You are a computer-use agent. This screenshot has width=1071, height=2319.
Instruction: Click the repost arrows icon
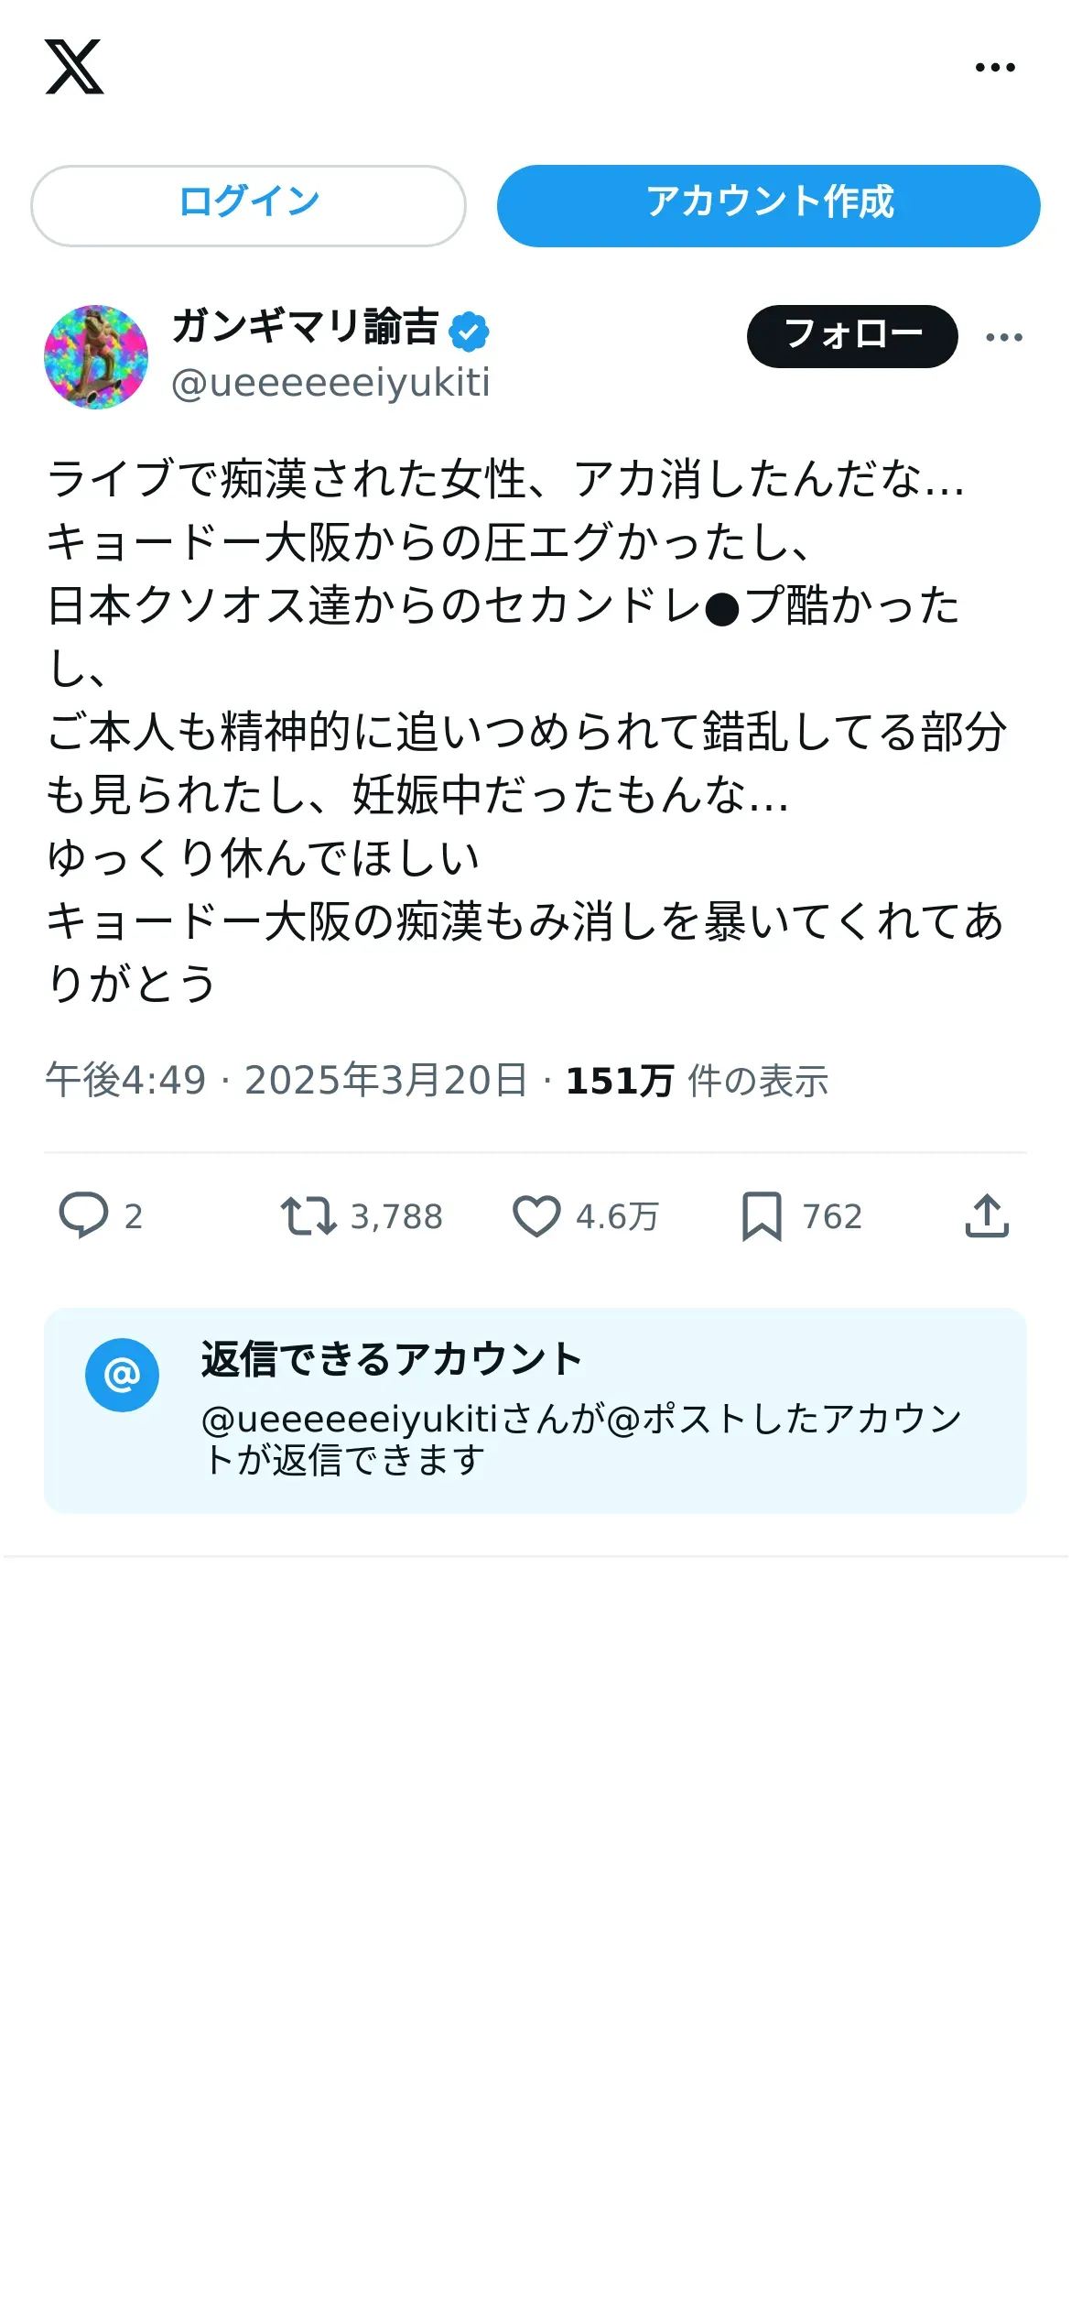click(308, 1216)
